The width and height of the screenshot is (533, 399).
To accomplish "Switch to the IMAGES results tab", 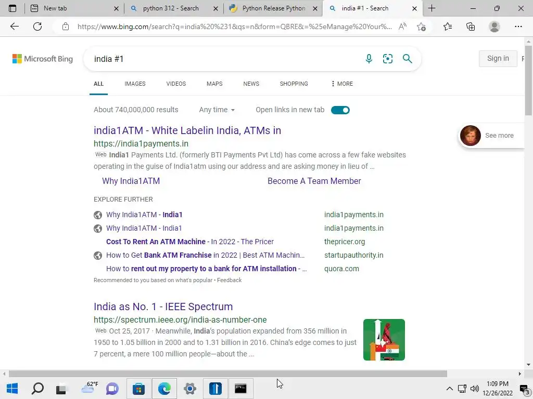I will click(135, 84).
